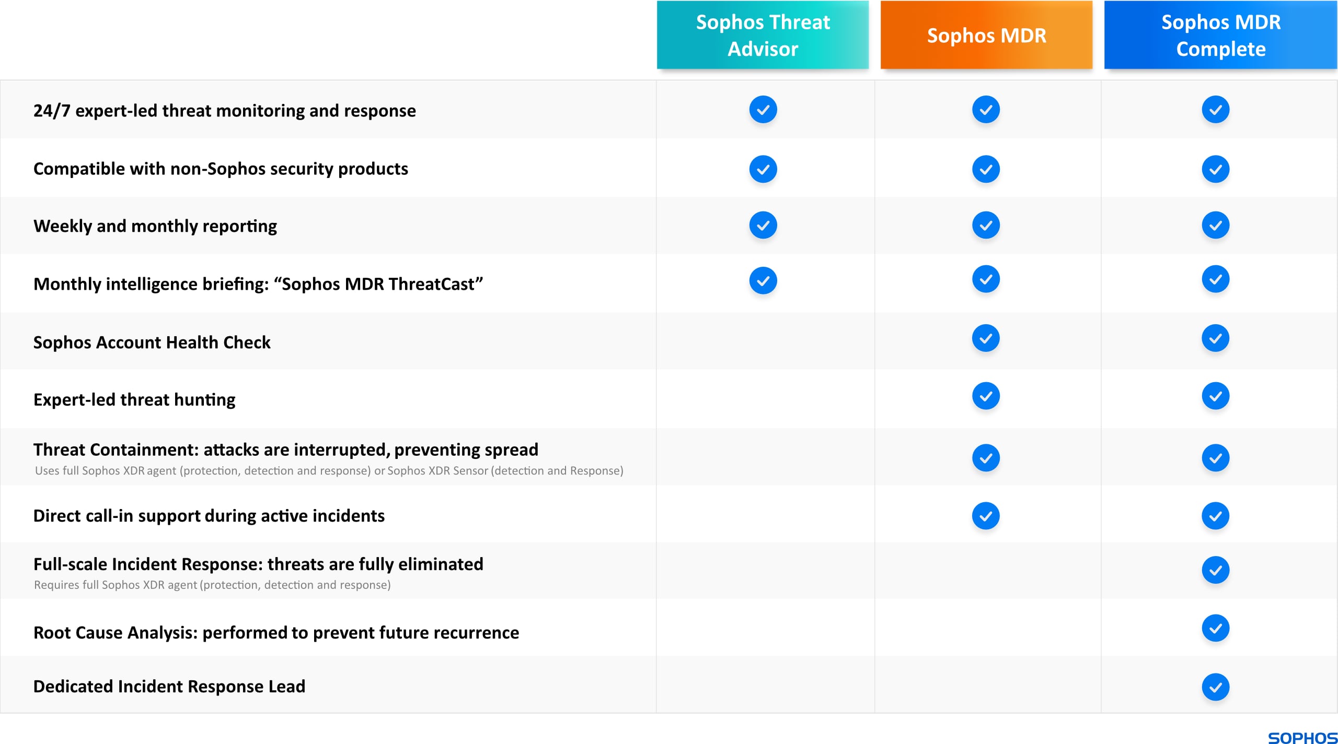Click Sophos MDR checkmark for Direct call-in support
1338x744 pixels.
(x=986, y=516)
